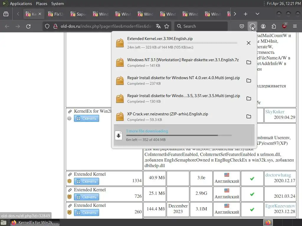
Task: Open uploader SkyKuker profile link
Action: coord(275,112)
